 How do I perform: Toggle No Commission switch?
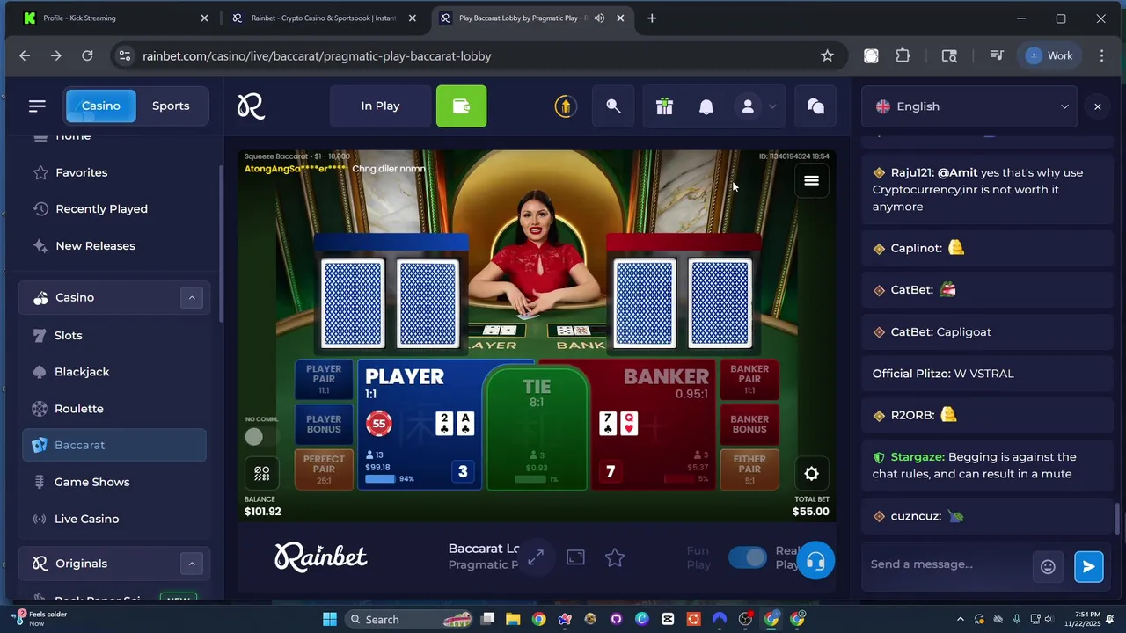[254, 436]
